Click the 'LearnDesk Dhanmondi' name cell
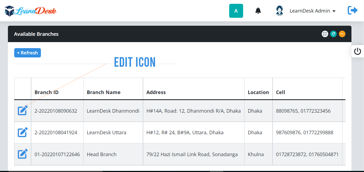 pos(113,111)
